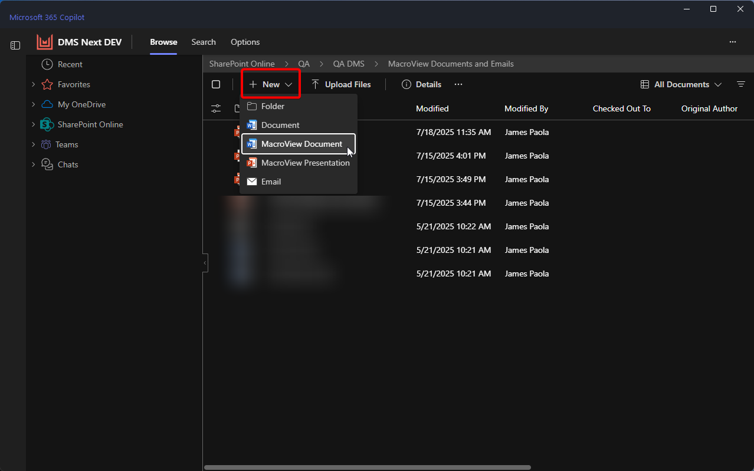
Task: Expand the SharePoint Online tree node
Action: coord(34,124)
